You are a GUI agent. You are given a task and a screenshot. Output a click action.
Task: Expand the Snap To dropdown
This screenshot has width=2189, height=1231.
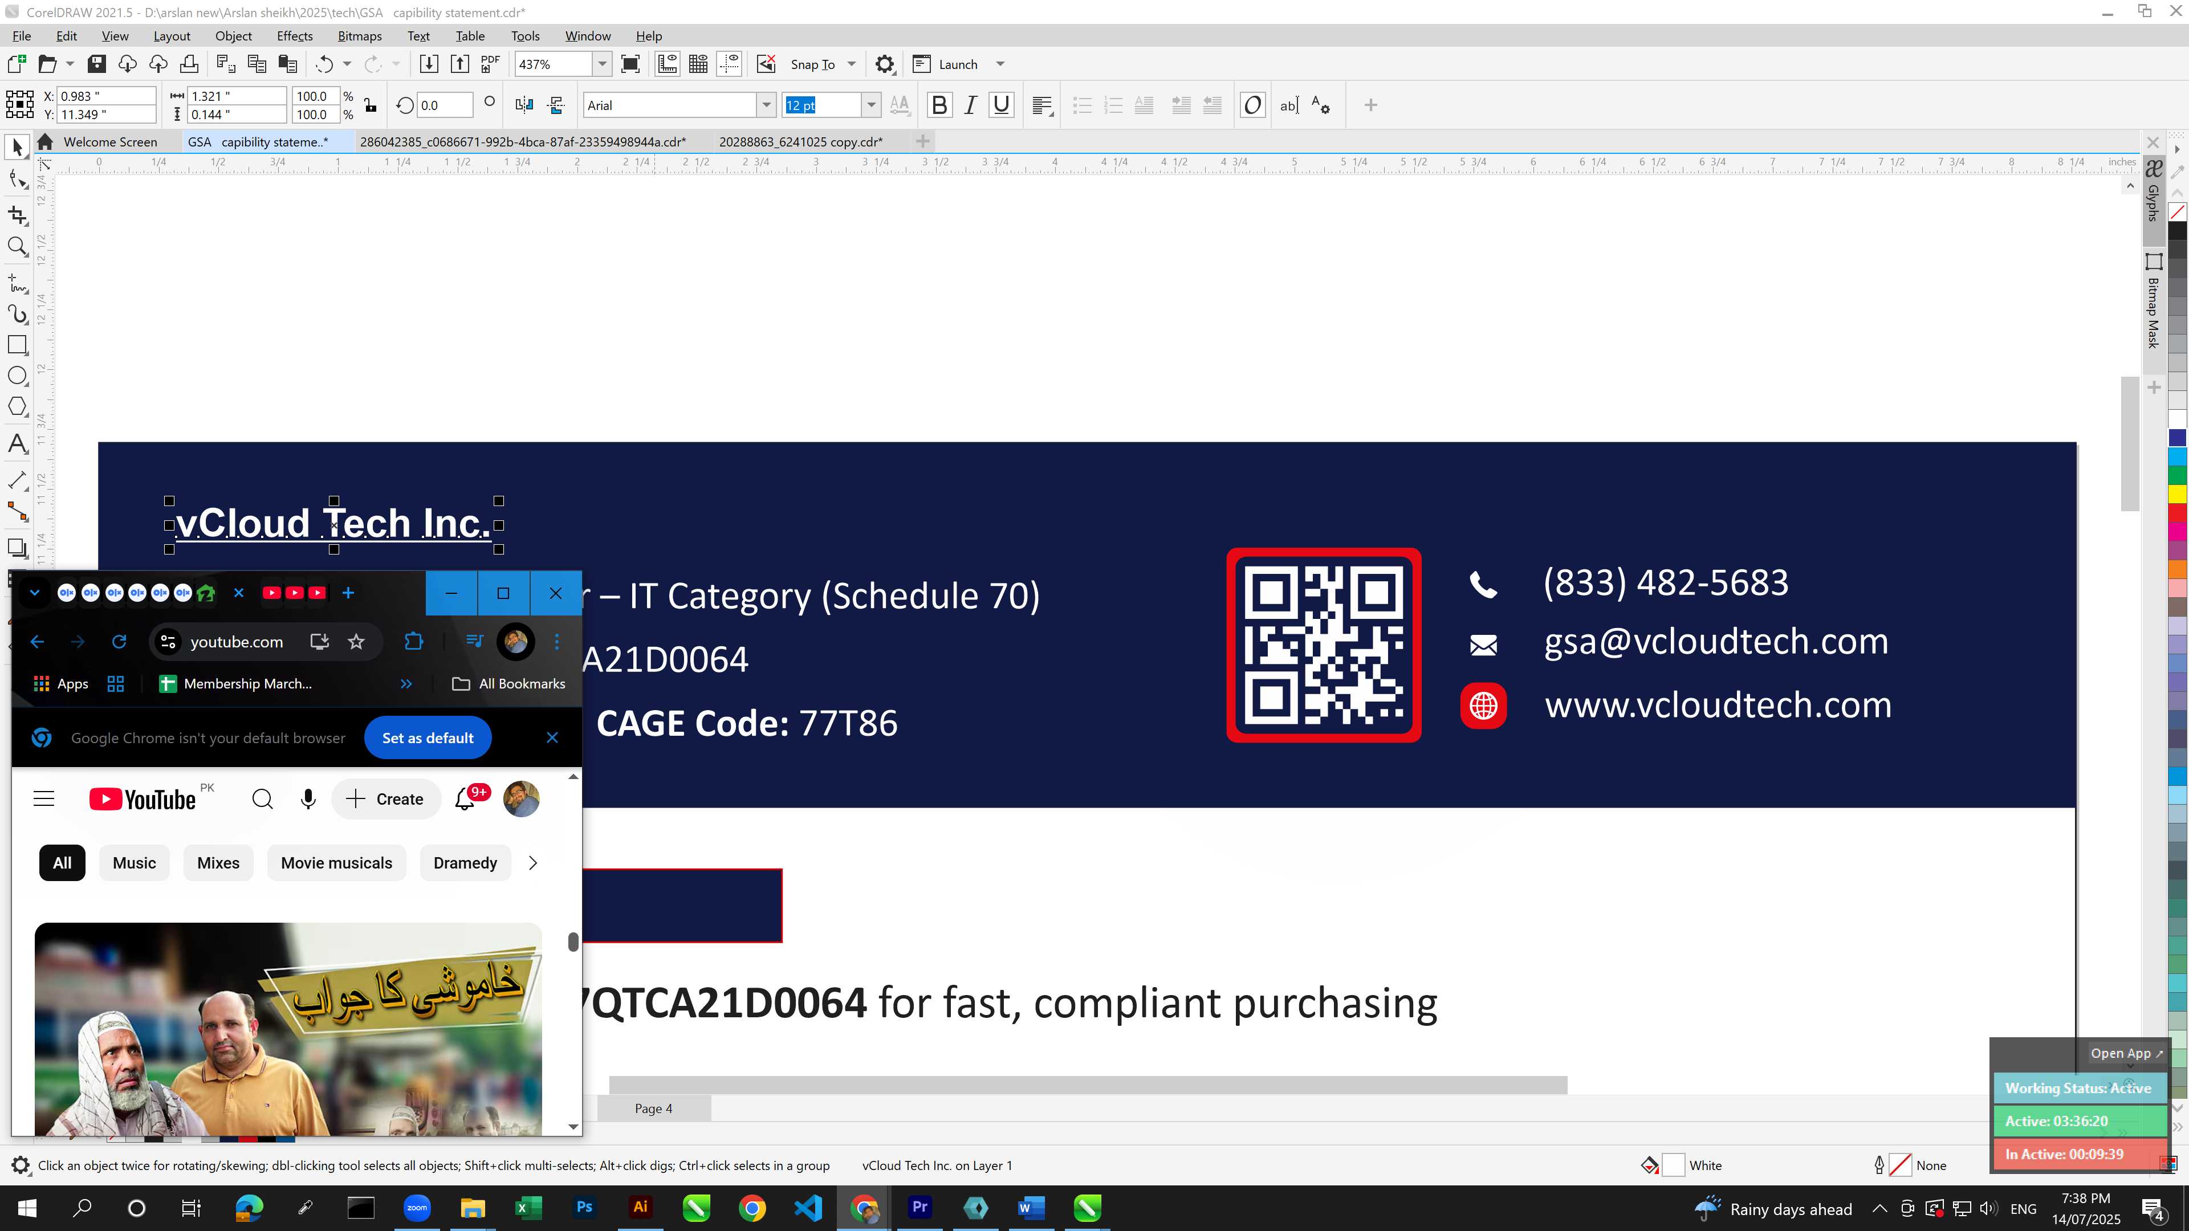(852, 64)
